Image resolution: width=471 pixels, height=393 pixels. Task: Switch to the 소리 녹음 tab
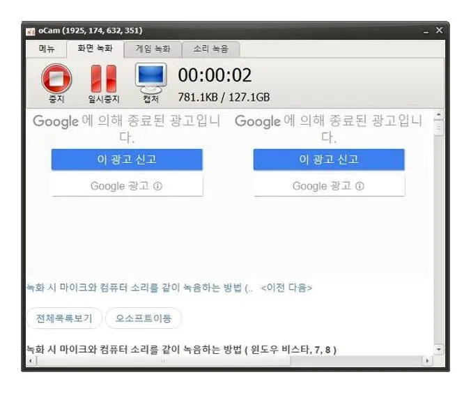[x=211, y=49]
